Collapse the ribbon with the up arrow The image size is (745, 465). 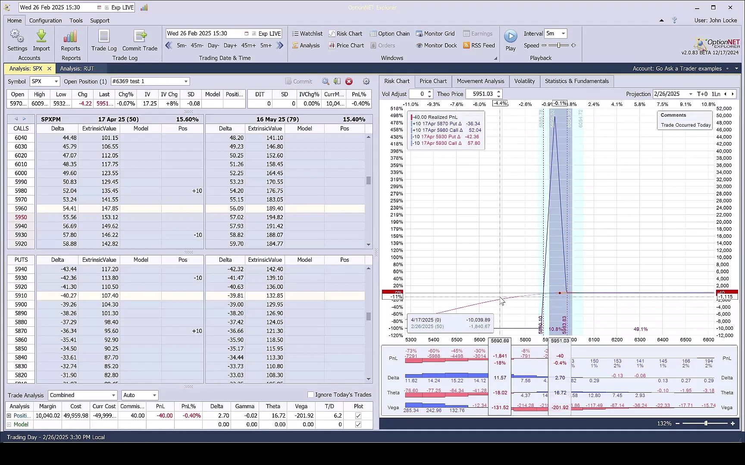click(x=662, y=20)
